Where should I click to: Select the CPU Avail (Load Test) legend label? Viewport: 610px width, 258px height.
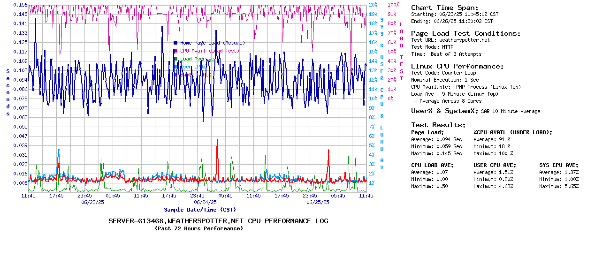tap(210, 51)
